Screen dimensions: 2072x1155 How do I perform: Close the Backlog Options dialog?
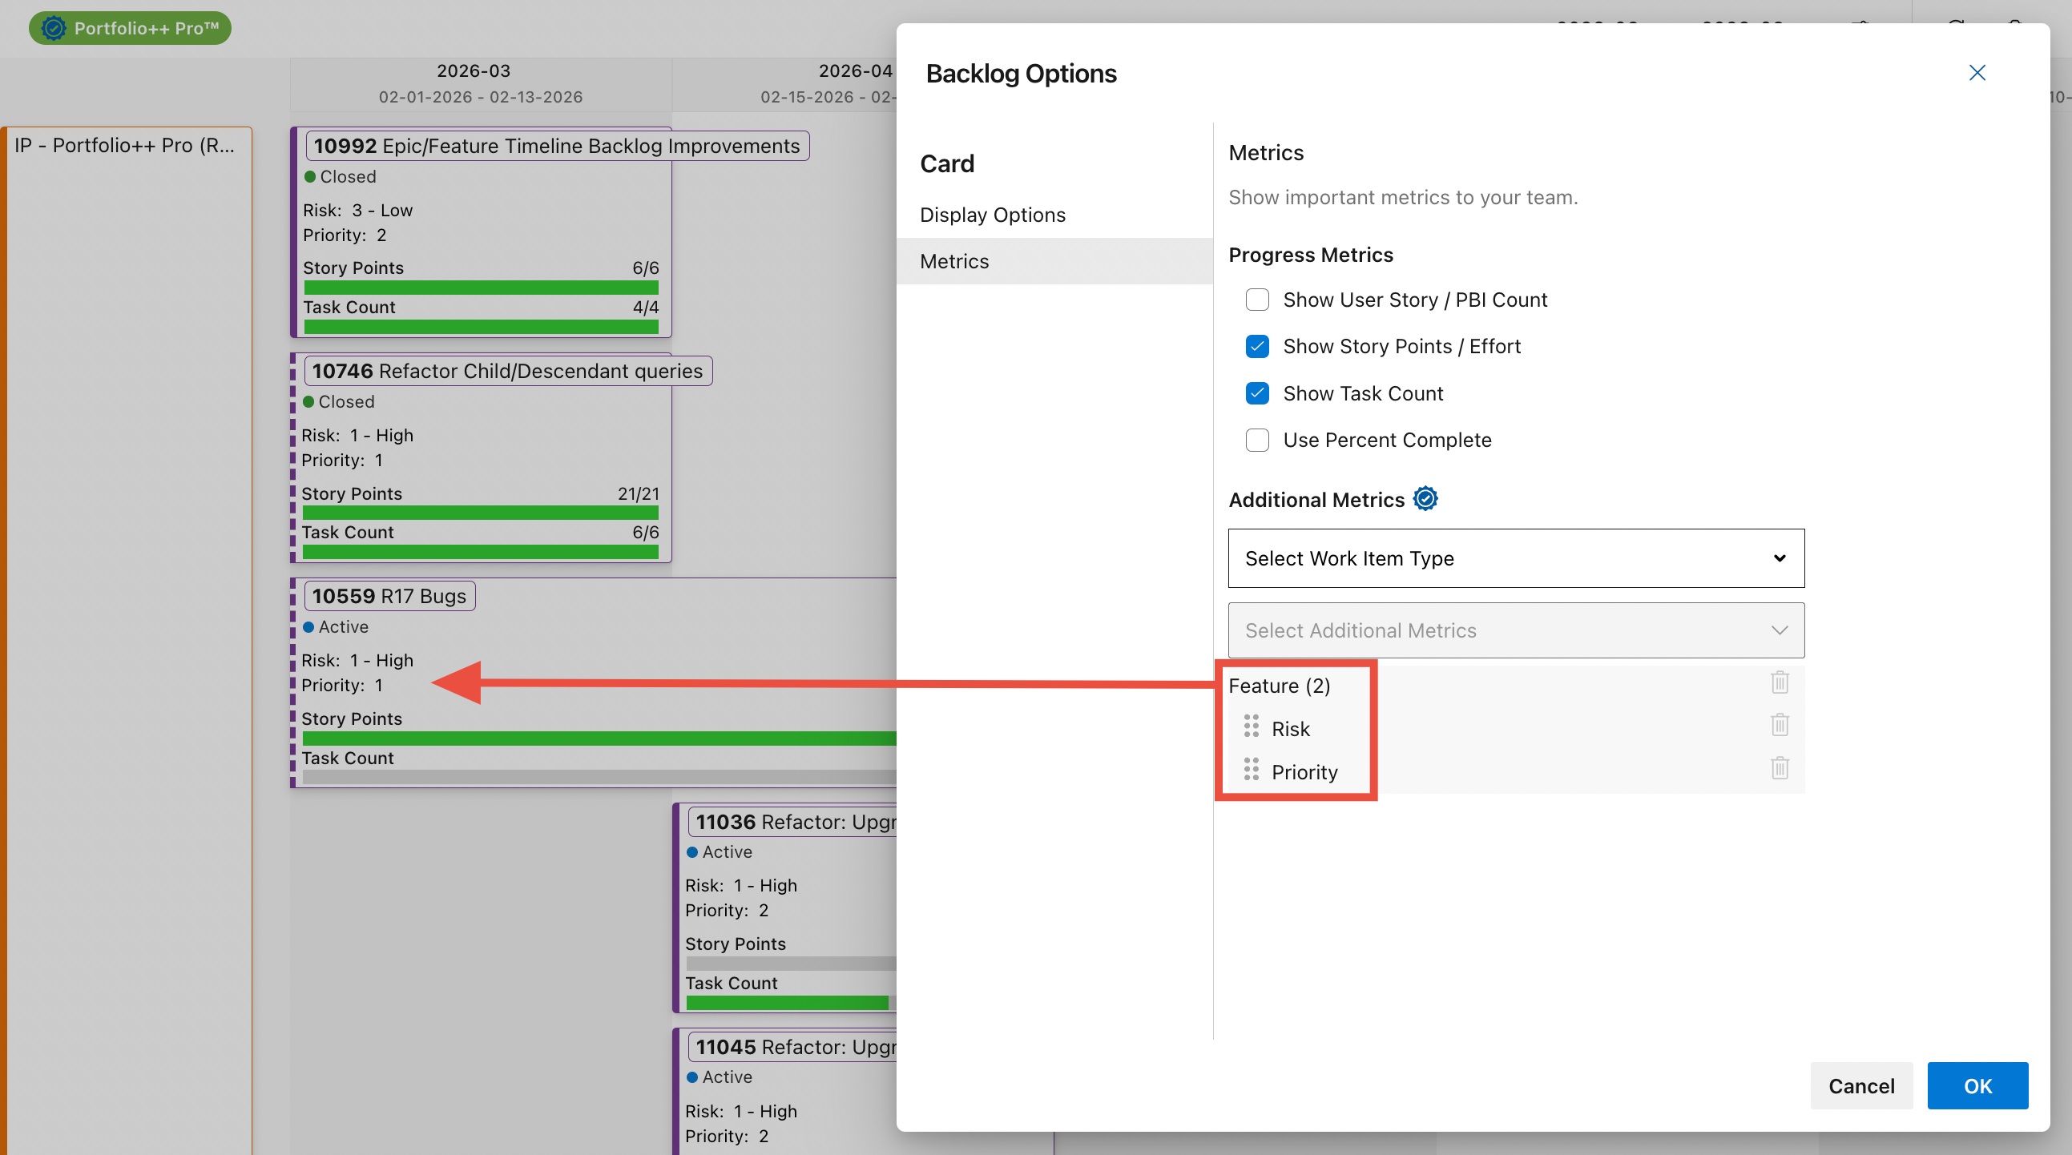point(1977,73)
